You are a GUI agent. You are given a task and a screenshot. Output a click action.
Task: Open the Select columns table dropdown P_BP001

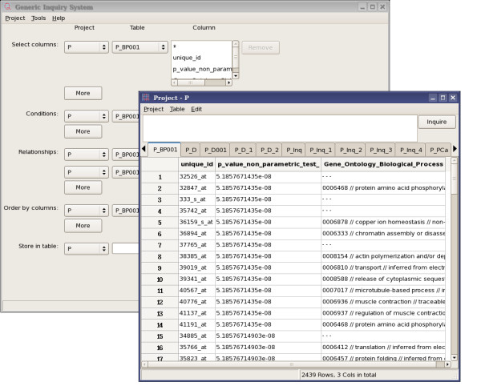pos(139,47)
